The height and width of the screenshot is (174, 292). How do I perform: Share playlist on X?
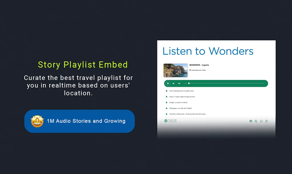pos(256,121)
